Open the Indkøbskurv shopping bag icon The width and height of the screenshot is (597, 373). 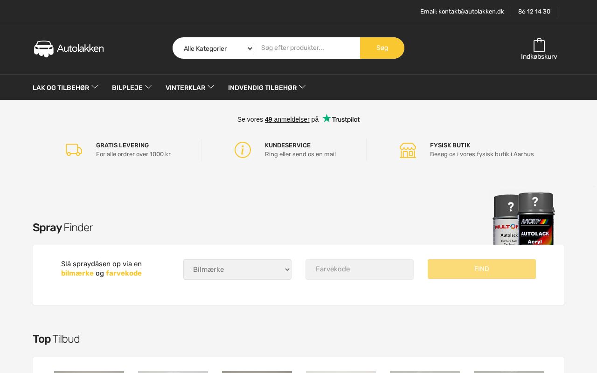[539, 45]
